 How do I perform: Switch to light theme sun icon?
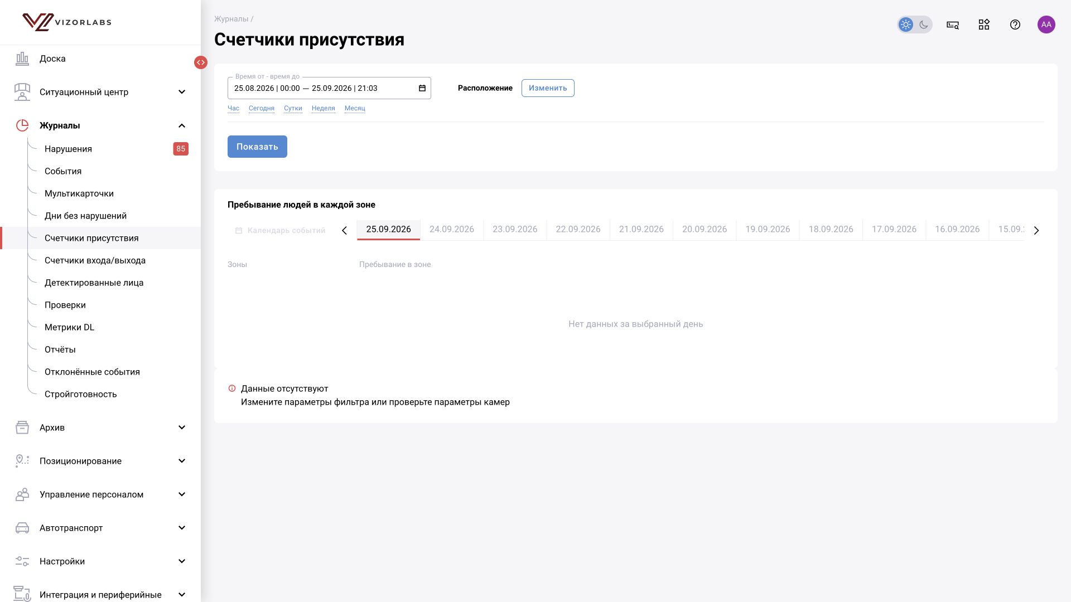(x=906, y=25)
